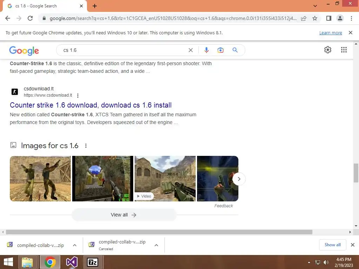
Task: Open the Google apps grid
Action: (x=344, y=50)
